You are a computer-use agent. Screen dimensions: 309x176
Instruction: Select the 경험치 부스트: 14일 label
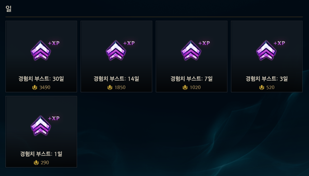tap(116, 79)
